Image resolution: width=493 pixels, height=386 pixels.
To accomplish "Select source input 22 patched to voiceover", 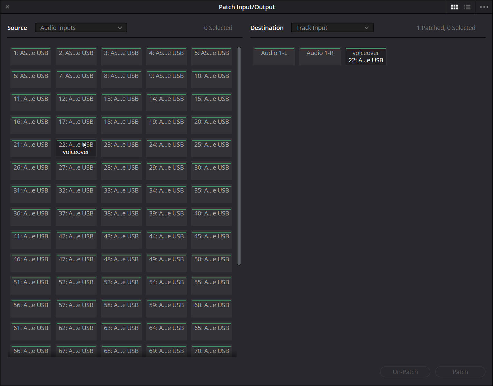I will point(76,148).
